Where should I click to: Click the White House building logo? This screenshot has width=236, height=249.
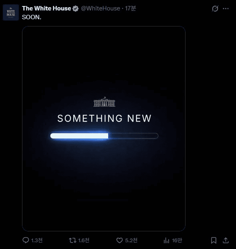coord(104,102)
